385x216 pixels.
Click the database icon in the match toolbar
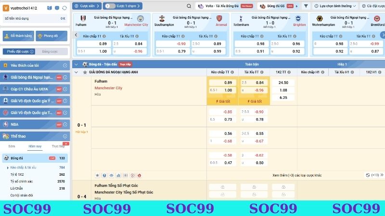pos(104,175)
